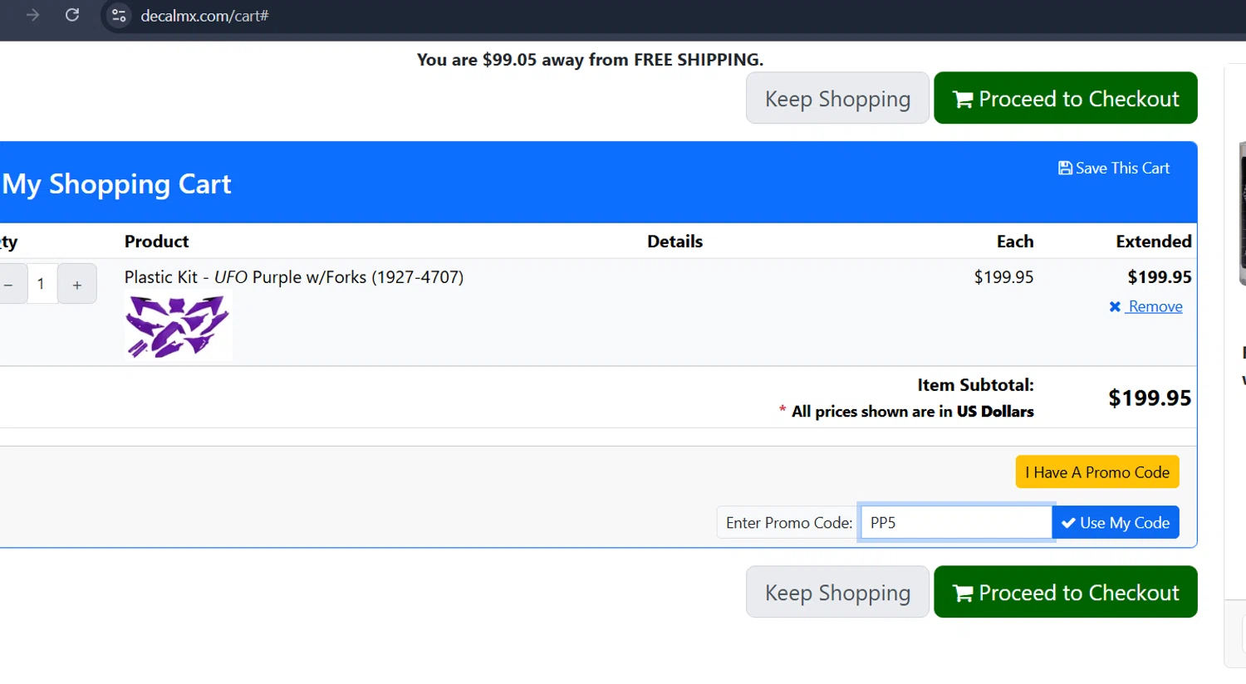Open site information icon in address bar

click(119, 16)
